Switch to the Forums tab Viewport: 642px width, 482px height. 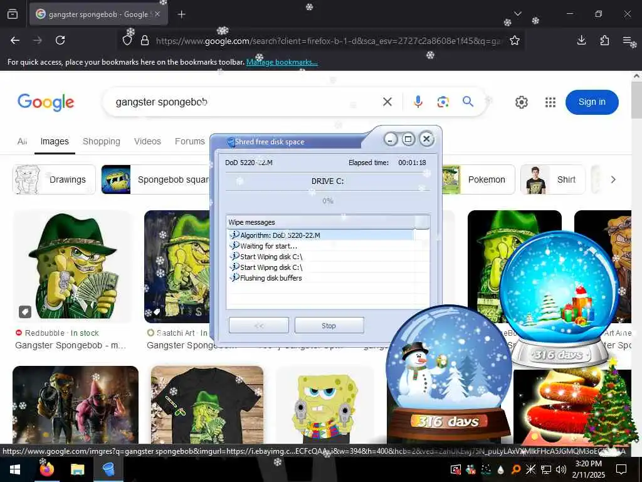(x=189, y=141)
